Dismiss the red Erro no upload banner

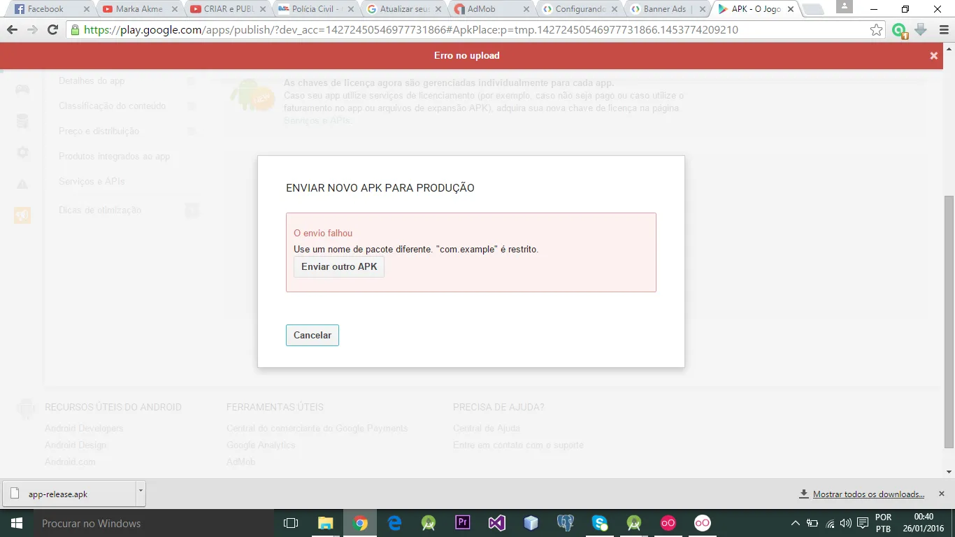point(933,56)
